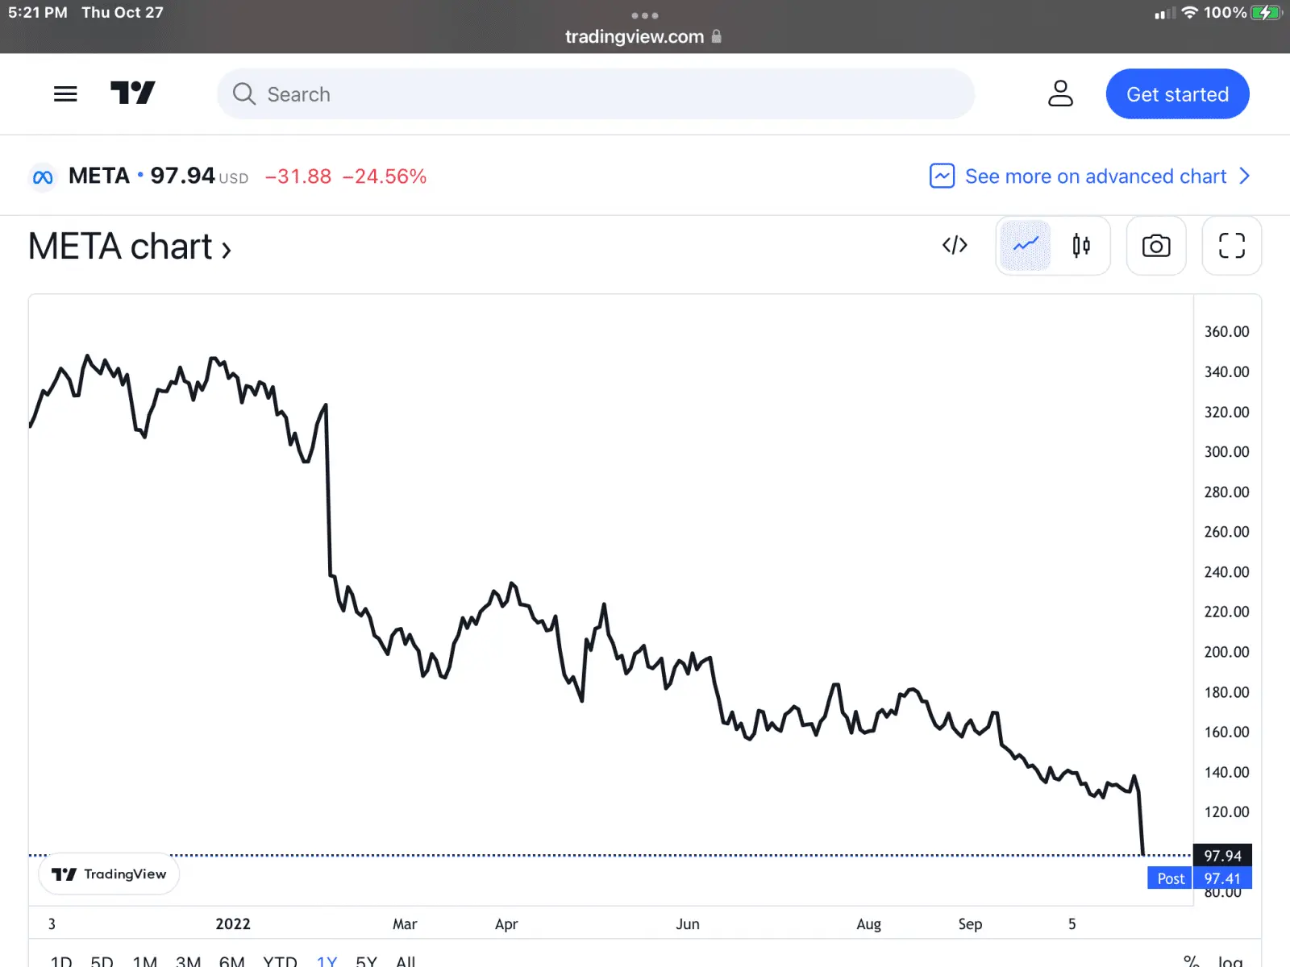Expand META chart heading arrow
This screenshot has width=1290, height=967.
[227, 250]
